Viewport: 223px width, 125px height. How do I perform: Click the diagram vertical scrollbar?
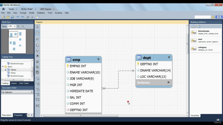pos(187,44)
